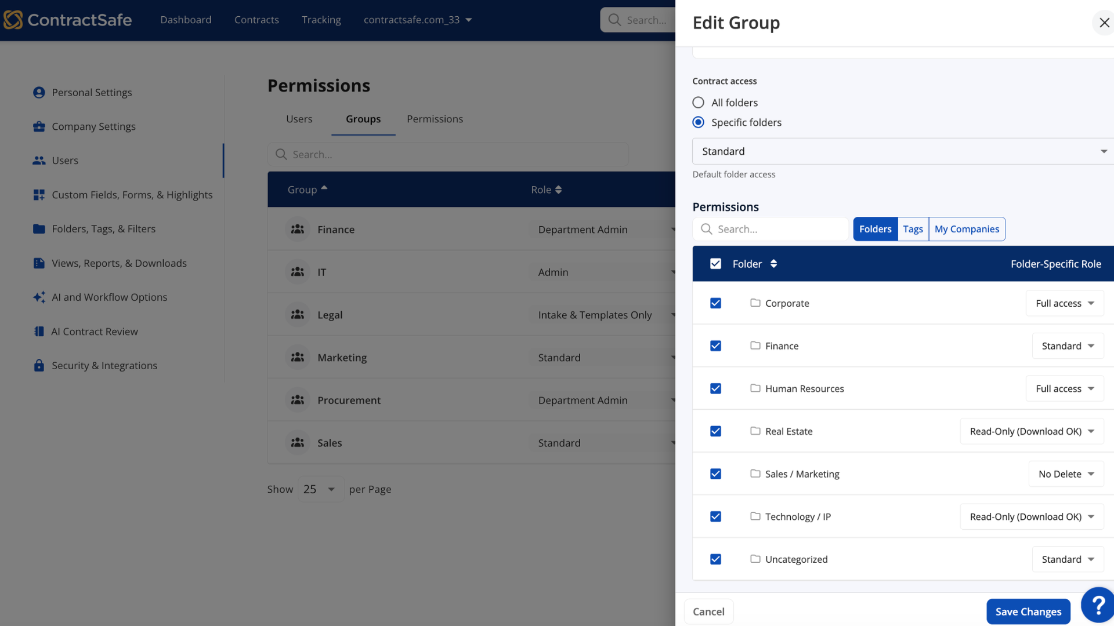
Task: Click the Folders, Tags, & Filters folder icon
Action: point(39,229)
